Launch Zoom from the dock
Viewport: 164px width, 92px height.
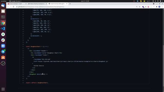click(x=3, y=46)
